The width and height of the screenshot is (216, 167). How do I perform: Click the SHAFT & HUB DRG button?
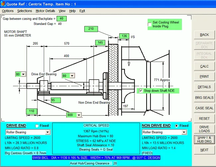[204, 139]
